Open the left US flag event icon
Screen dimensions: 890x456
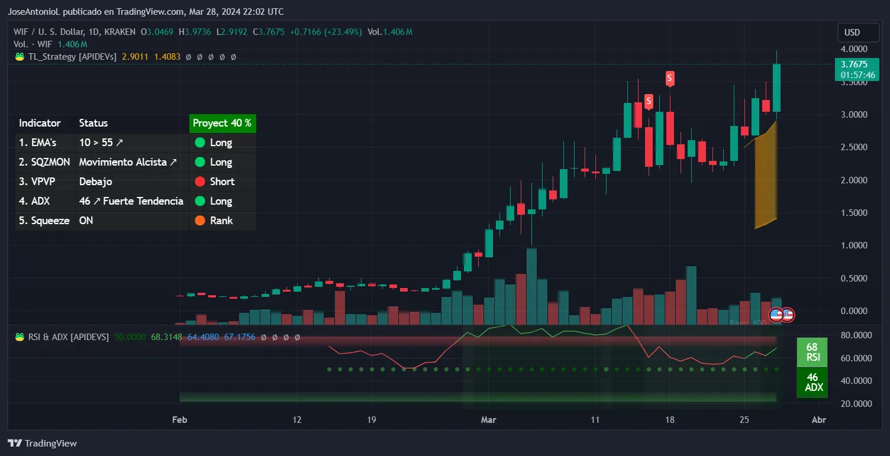click(776, 315)
